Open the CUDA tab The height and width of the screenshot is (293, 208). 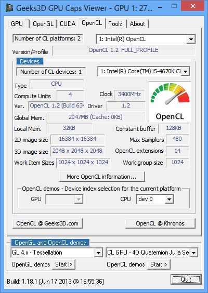pos(68,24)
